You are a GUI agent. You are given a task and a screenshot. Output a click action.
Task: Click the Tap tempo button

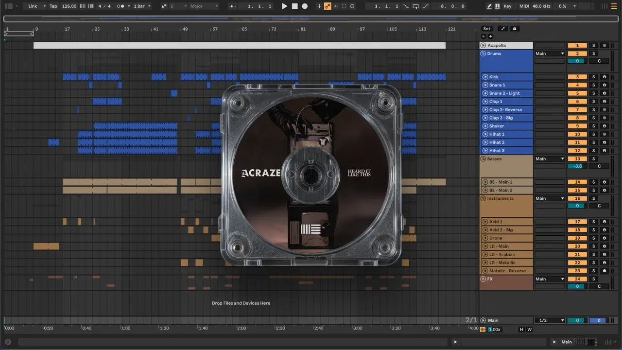click(53, 6)
